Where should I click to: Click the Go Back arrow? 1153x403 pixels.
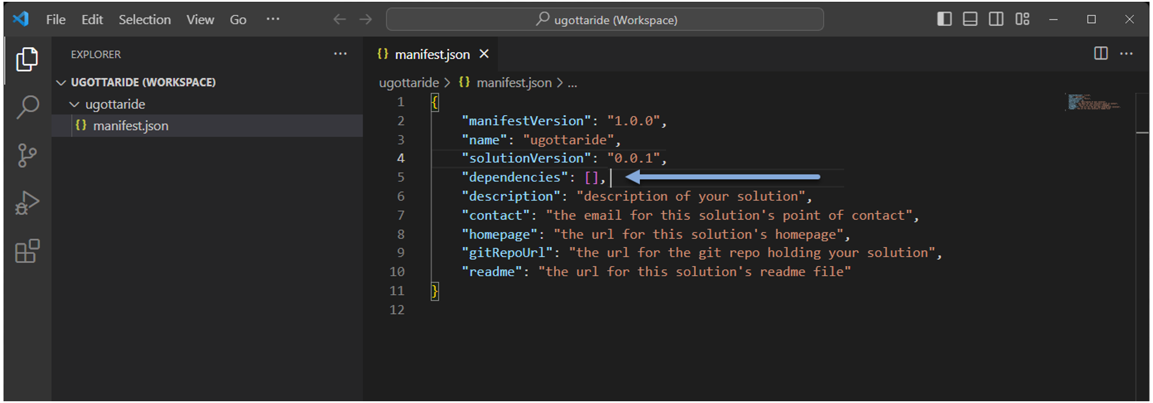[339, 19]
